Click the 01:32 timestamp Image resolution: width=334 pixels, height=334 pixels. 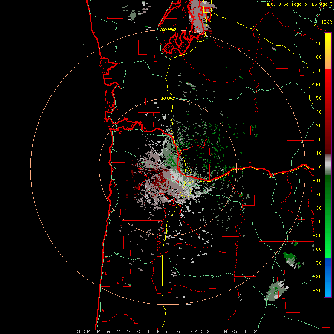(249, 331)
